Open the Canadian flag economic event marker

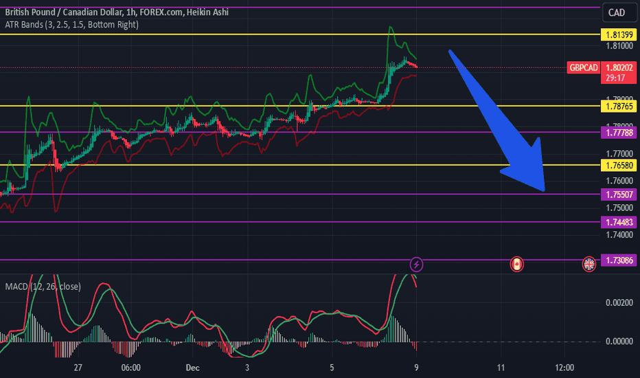[x=516, y=265]
